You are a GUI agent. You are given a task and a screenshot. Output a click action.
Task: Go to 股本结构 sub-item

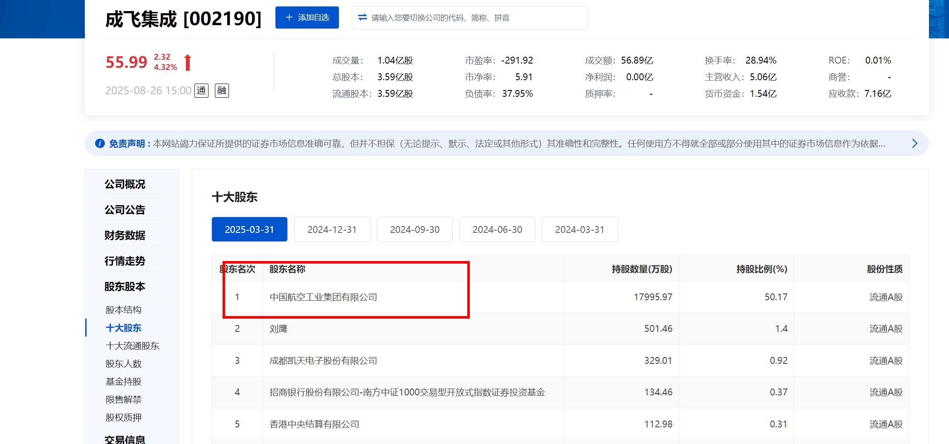(124, 310)
